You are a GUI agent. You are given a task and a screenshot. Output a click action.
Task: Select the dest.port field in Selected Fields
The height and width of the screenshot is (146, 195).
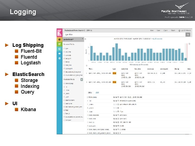pos(68,58)
